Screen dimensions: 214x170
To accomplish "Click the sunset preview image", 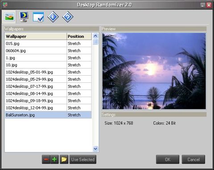I will tap(154, 71).
